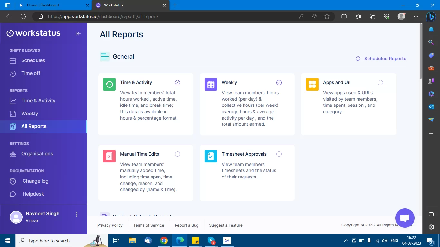Click the red Manual Time Edits card icon
Screen dimensions: 440x247
[x=109, y=156]
